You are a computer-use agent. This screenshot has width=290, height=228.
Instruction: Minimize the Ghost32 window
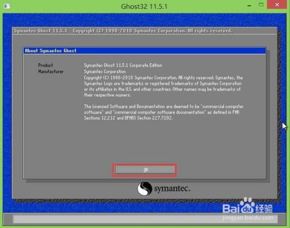coord(249,6)
